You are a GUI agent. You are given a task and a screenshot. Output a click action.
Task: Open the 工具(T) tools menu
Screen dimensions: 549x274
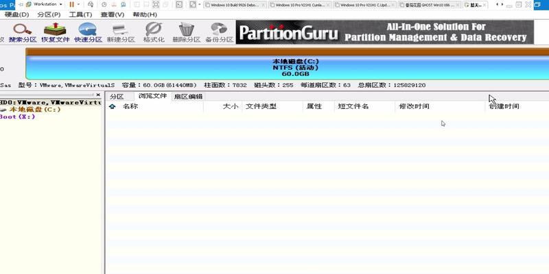point(80,14)
